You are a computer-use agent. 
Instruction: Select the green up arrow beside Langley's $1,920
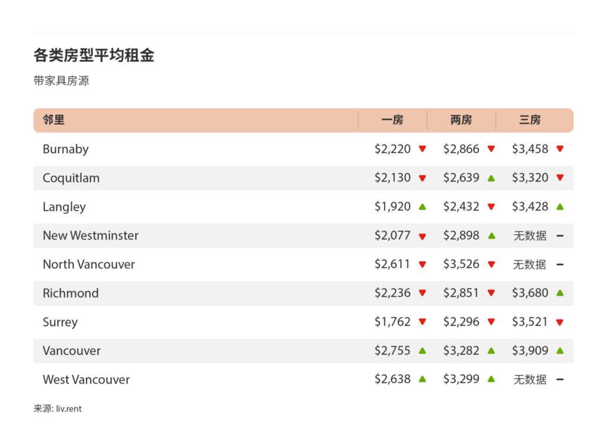tap(422, 207)
